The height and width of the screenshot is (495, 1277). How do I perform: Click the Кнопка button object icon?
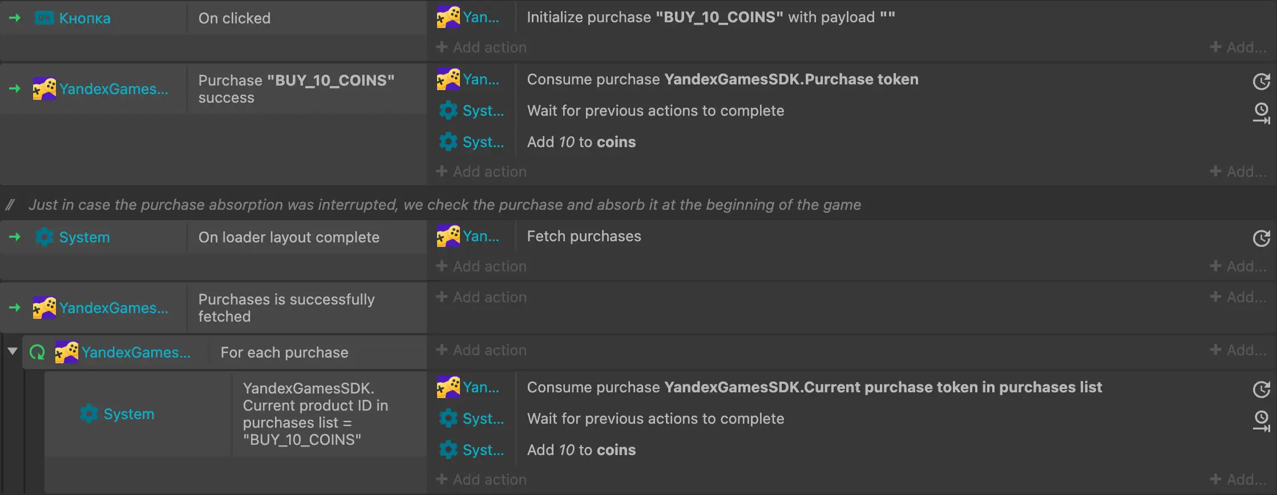tap(44, 18)
